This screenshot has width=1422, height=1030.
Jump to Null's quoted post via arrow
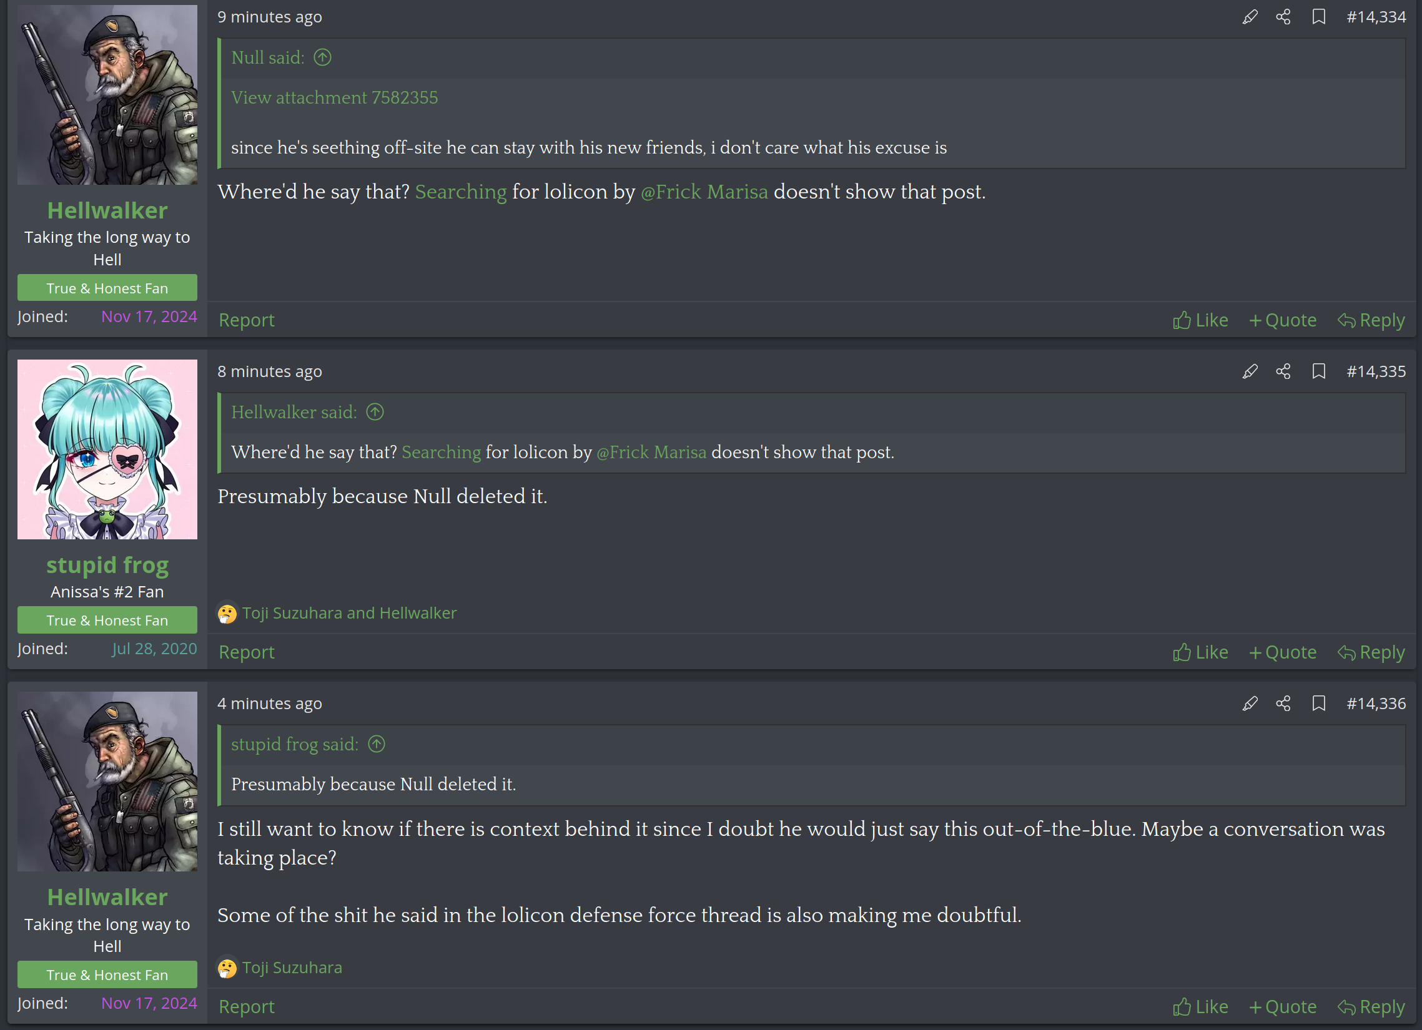coord(322,57)
